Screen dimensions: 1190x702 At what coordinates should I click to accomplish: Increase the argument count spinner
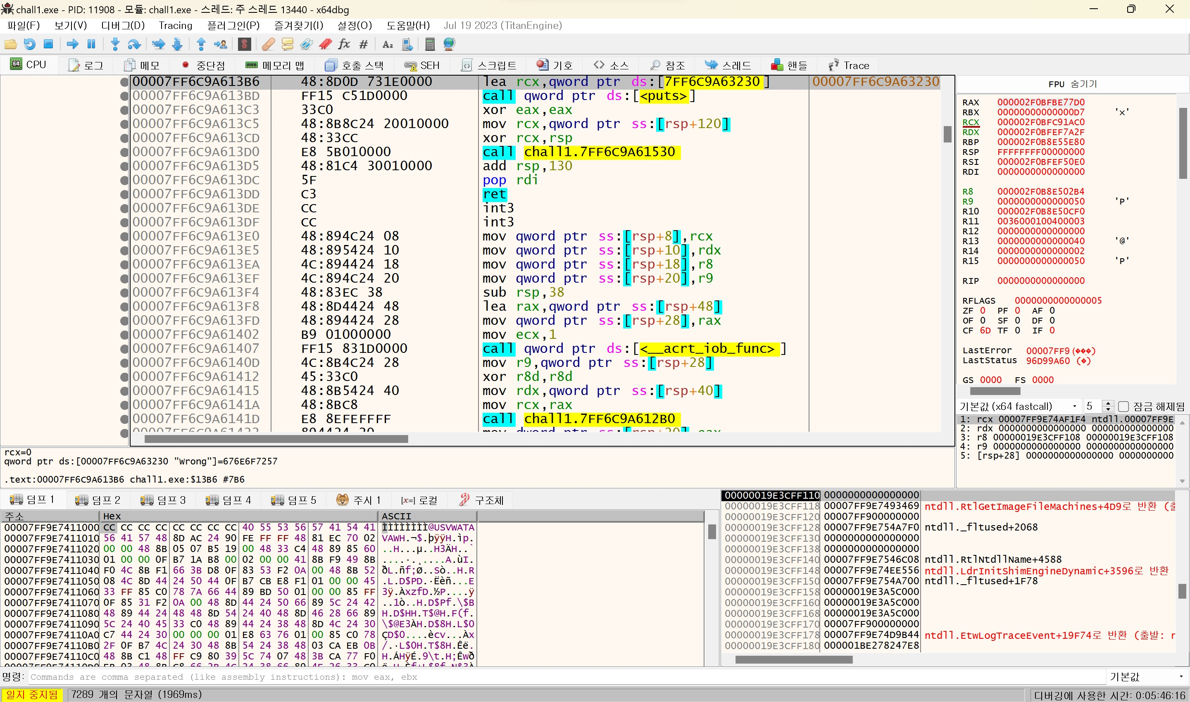pos(1108,404)
